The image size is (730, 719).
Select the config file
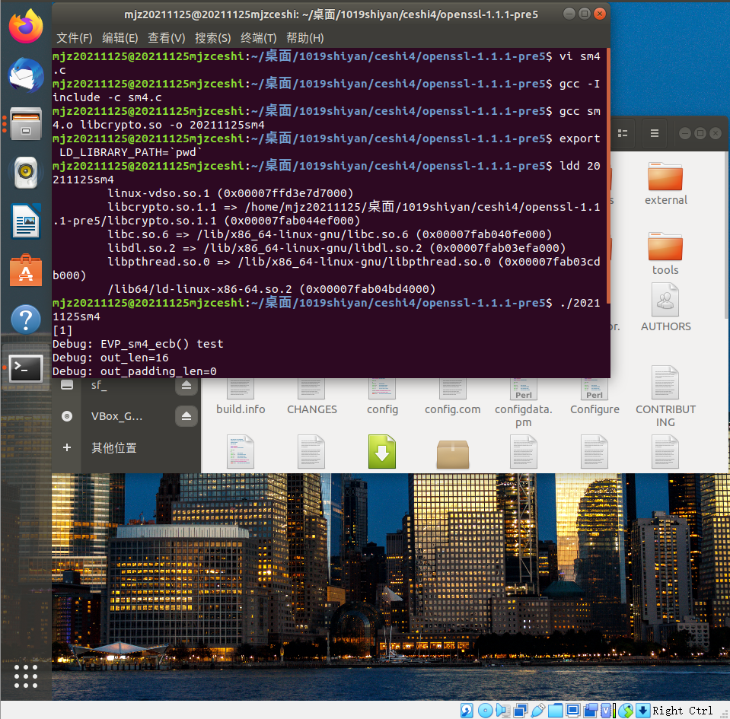pyautogui.click(x=382, y=396)
